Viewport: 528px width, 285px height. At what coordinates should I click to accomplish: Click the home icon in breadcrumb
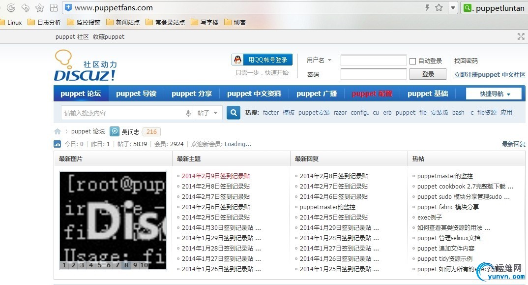tap(58, 131)
